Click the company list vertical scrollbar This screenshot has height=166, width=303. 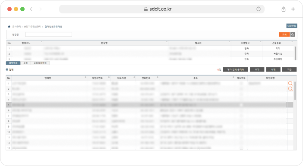tap(295, 91)
